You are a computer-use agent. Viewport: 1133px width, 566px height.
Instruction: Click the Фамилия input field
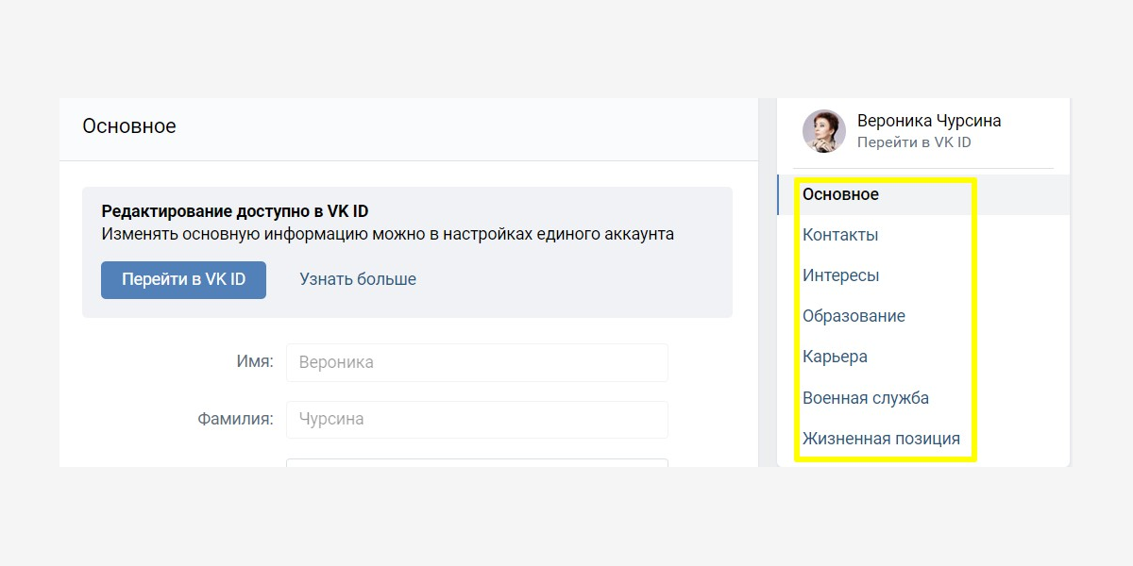(x=477, y=419)
